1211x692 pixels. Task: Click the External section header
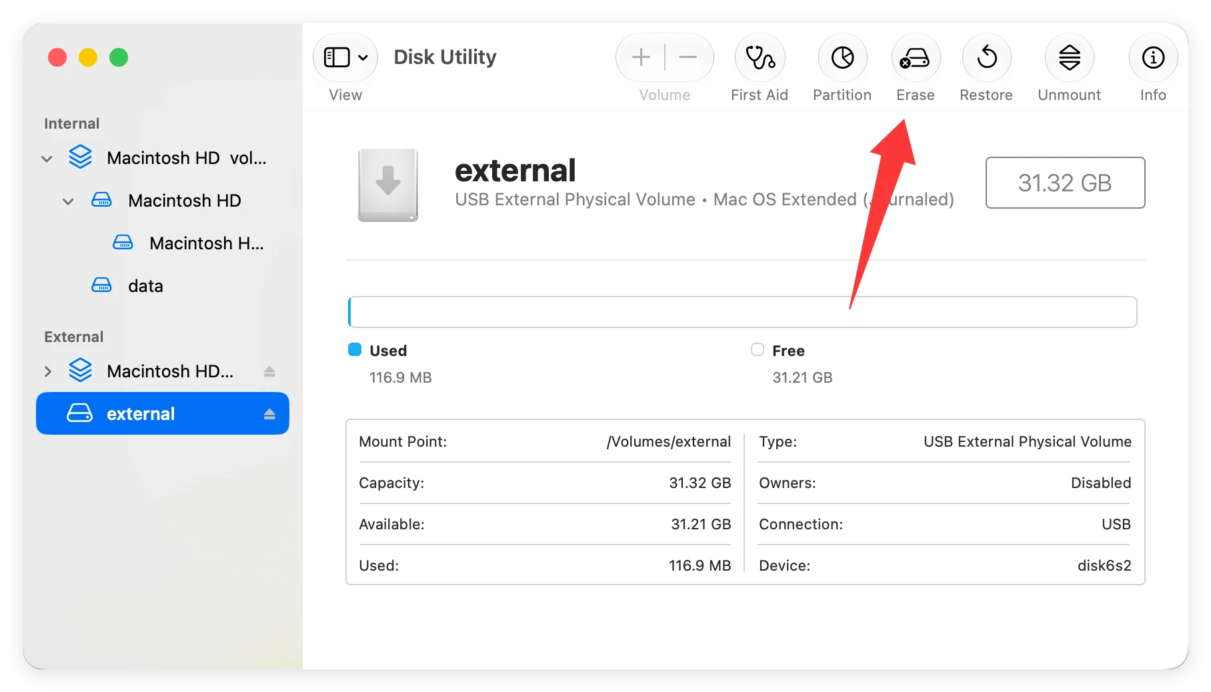(73, 337)
